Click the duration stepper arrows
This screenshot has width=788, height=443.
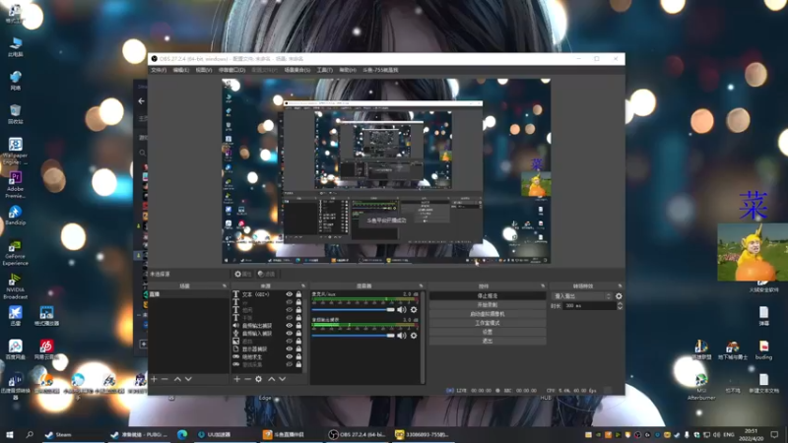point(620,306)
